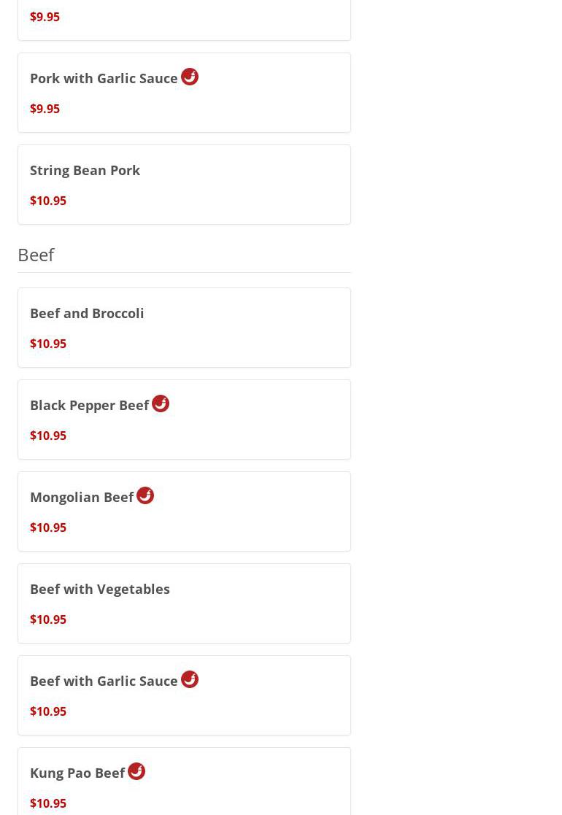Click spicy chili icon next to Black Pepper Beef
Image resolution: width=562 pixels, height=815 pixels.
click(x=161, y=403)
